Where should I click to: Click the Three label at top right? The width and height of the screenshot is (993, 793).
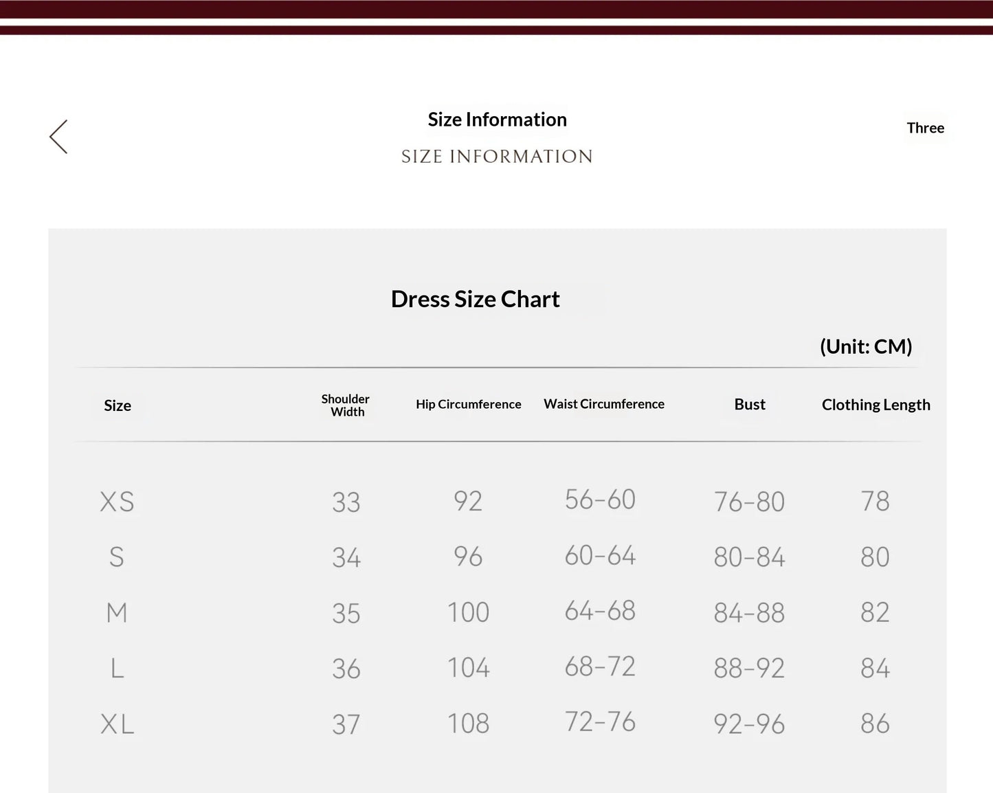(925, 128)
